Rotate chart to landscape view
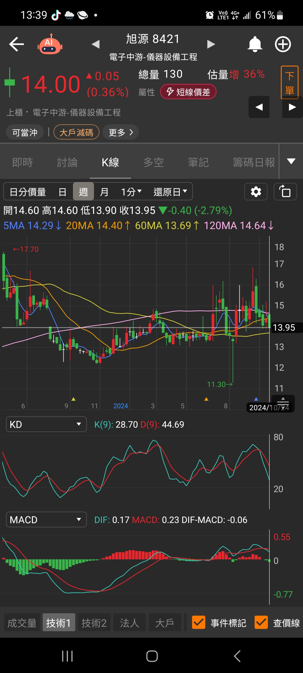The height and width of the screenshot is (673, 303). pos(285,192)
